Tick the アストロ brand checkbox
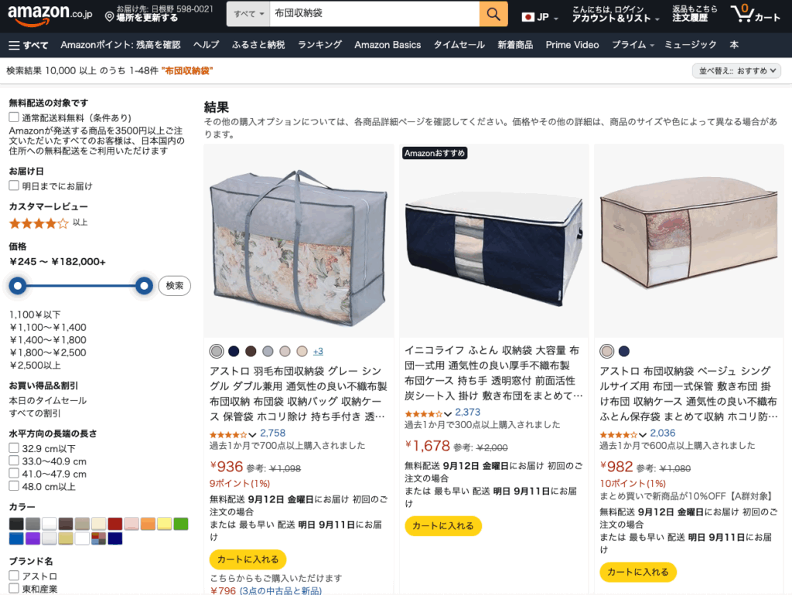The image size is (792, 595). tap(14, 576)
